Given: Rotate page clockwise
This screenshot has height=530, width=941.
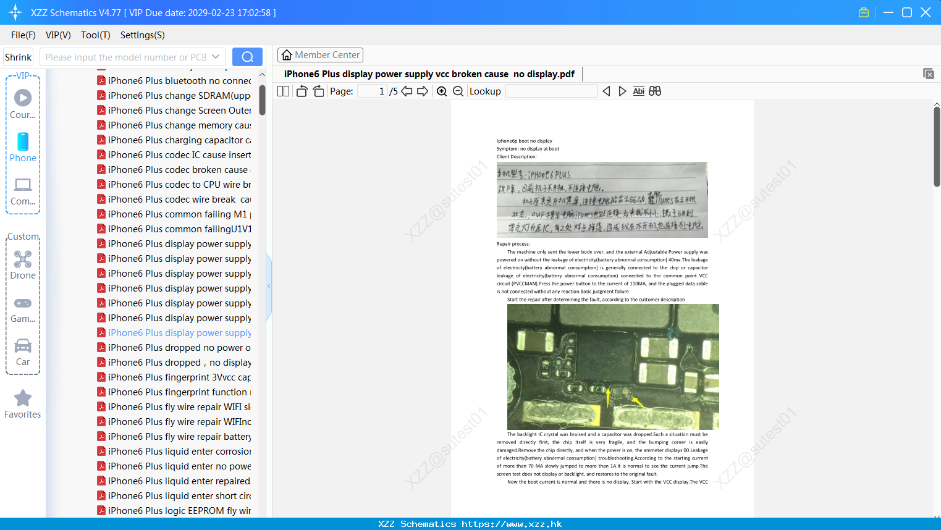Looking at the screenshot, I should pos(318,91).
